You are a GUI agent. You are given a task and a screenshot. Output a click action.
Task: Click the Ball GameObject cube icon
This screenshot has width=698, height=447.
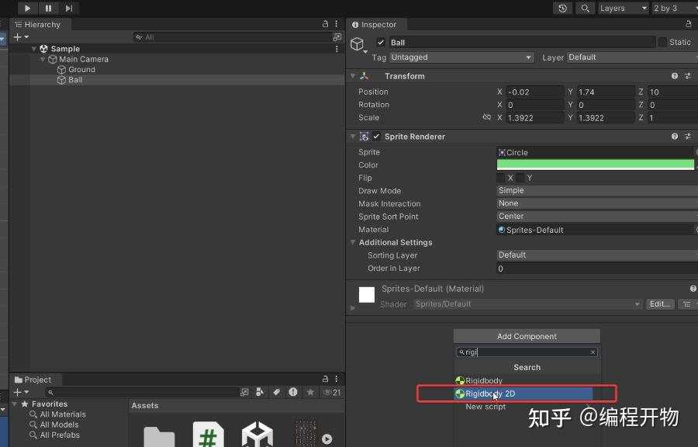pyautogui.click(x=357, y=43)
